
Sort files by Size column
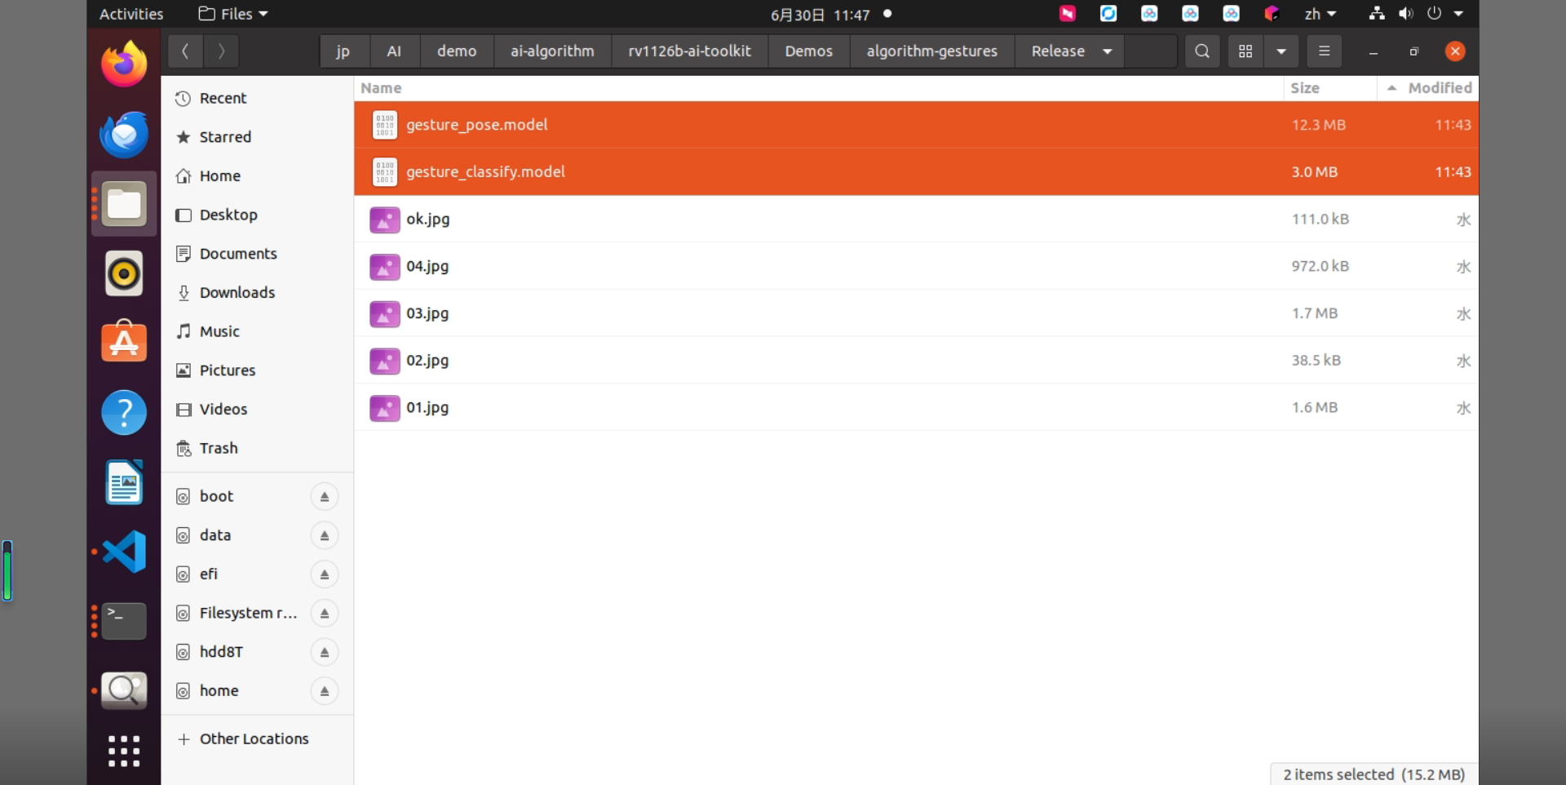point(1329,88)
